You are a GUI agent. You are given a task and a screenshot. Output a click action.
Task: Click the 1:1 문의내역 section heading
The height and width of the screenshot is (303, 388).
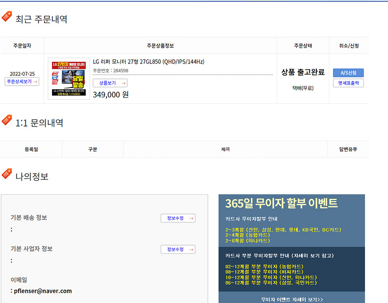tap(39, 123)
